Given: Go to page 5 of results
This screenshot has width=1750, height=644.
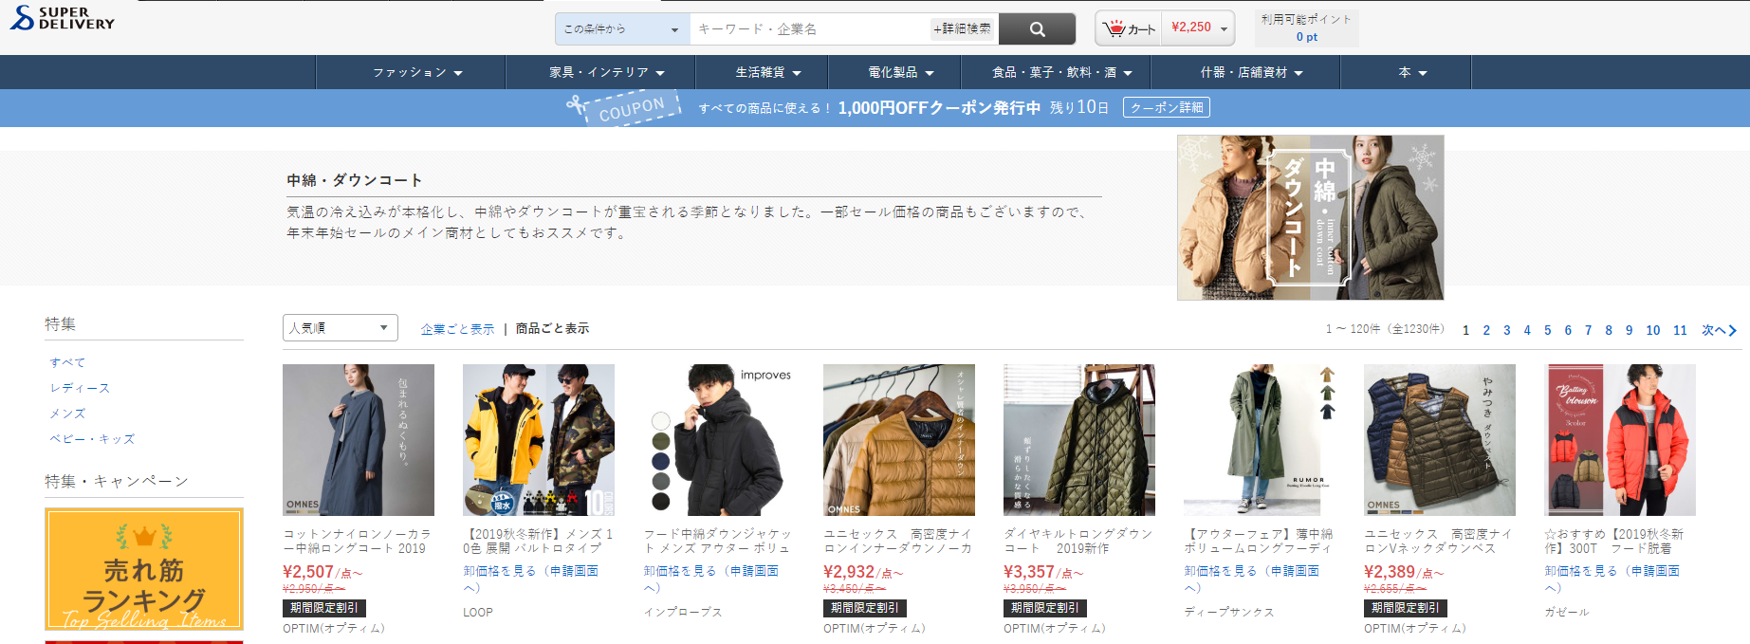Looking at the screenshot, I should coord(1547,330).
